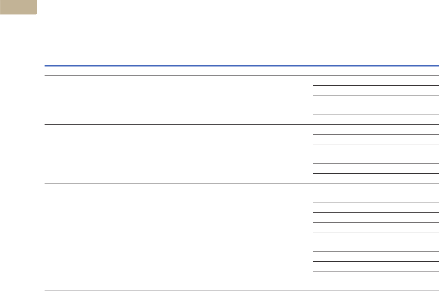Click the first sub-row in the fourth group
This screenshot has width=439, height=291.
pos(376,247)
